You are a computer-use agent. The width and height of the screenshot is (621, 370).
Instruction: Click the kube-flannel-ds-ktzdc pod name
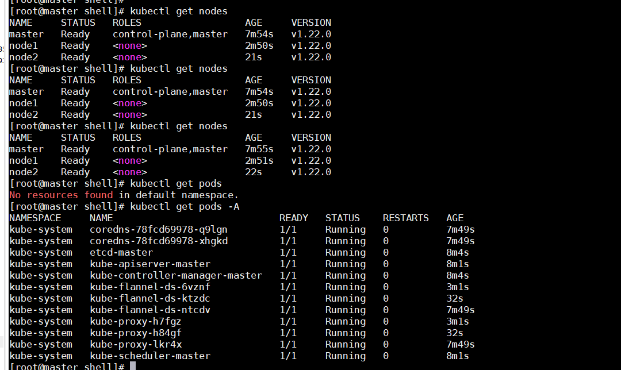point(150,299)
